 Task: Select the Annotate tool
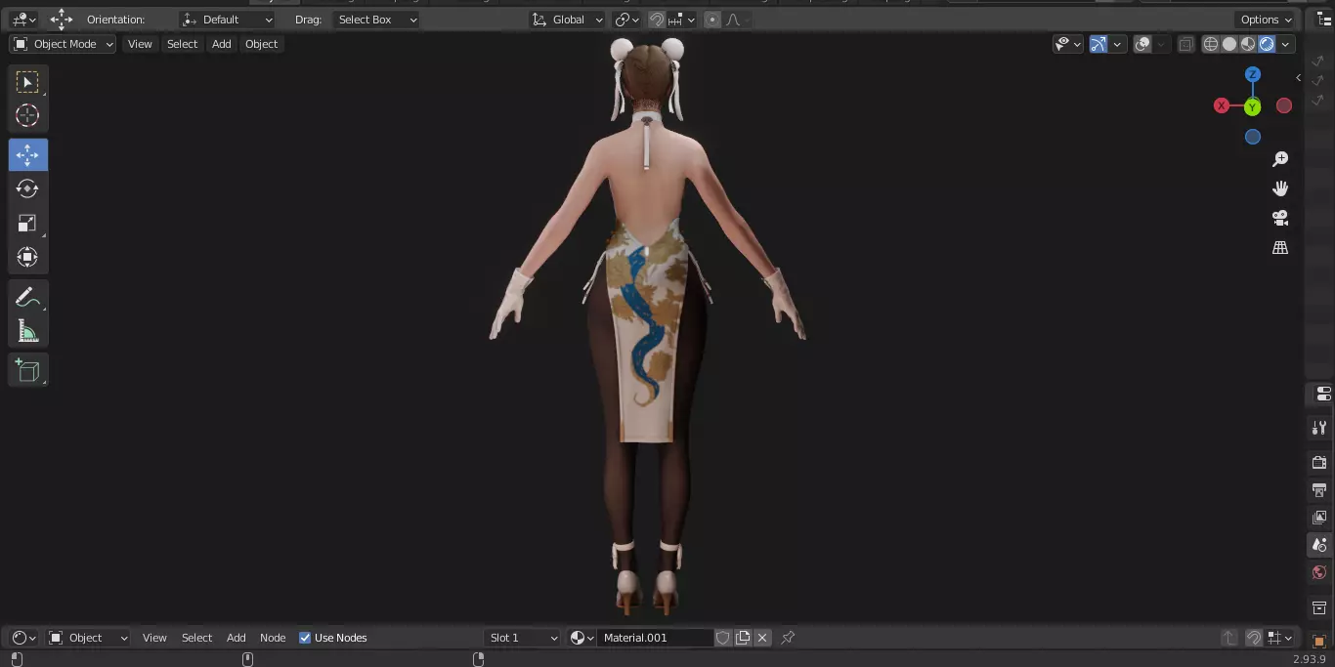pyautogui.click(x=27, y=297)
